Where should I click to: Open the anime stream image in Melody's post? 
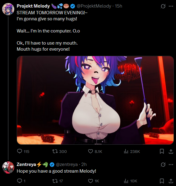tap(95, 100)
